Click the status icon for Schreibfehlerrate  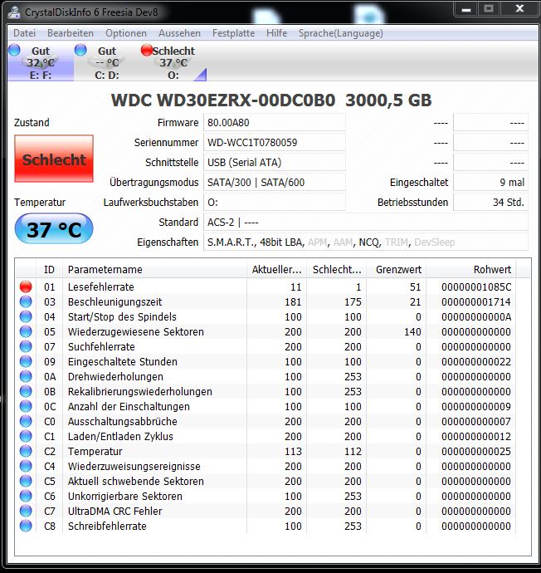pyautogui.click(x=26, y=526)
